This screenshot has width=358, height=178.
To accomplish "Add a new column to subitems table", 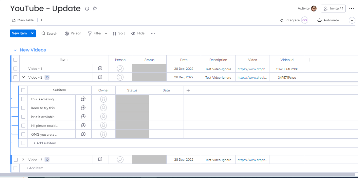I will tap(188, 90).
